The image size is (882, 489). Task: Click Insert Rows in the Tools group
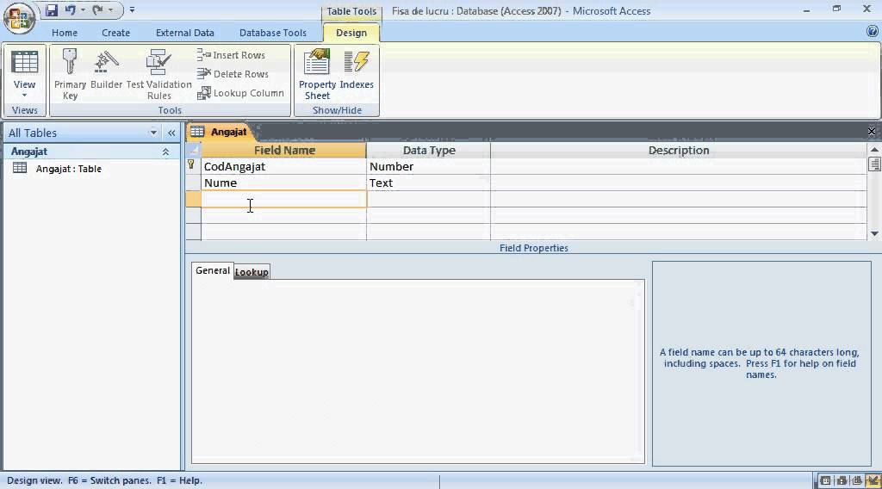tap(231, 55)
